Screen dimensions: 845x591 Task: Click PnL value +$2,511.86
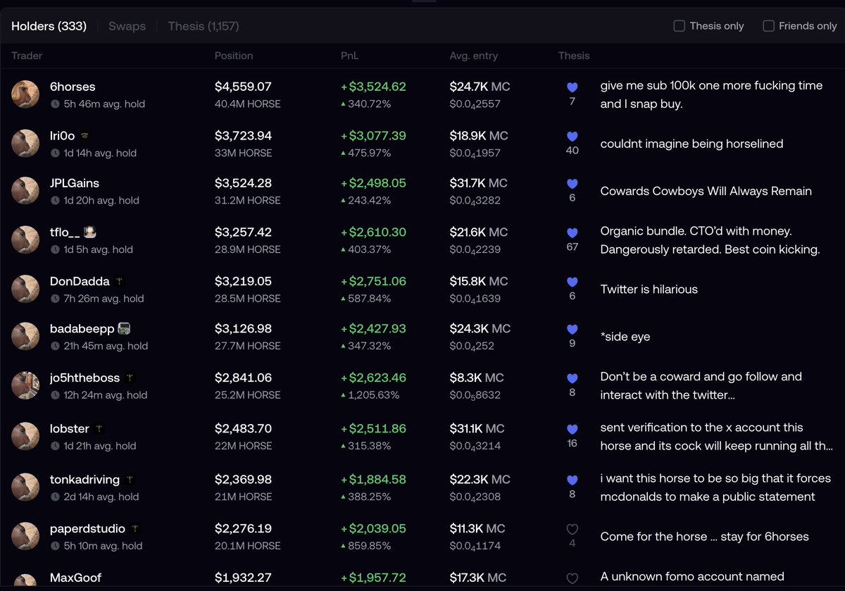(373, 428)
